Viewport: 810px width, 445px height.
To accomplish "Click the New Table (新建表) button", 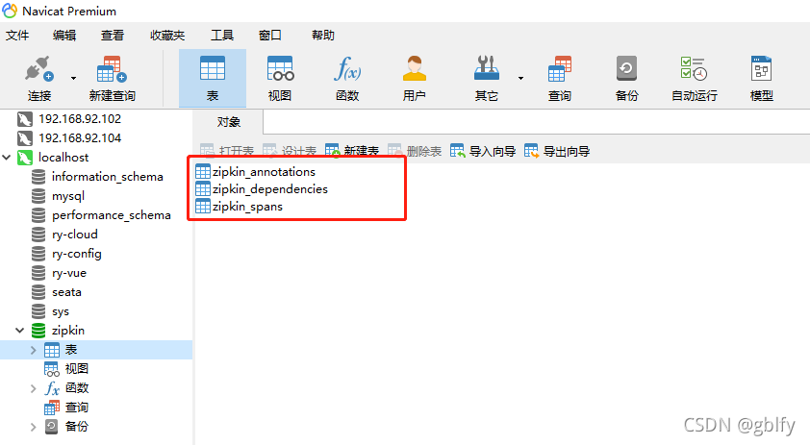I will tap(352, 151).
